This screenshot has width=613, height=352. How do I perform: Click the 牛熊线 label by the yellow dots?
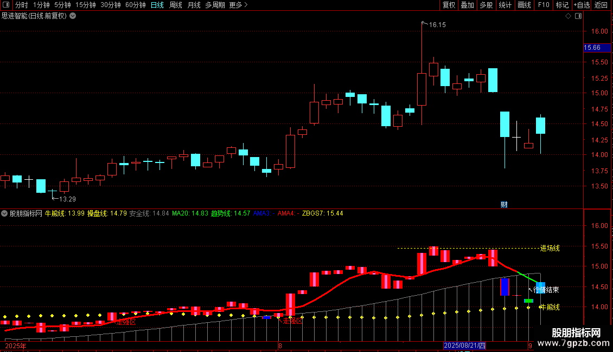550,307
